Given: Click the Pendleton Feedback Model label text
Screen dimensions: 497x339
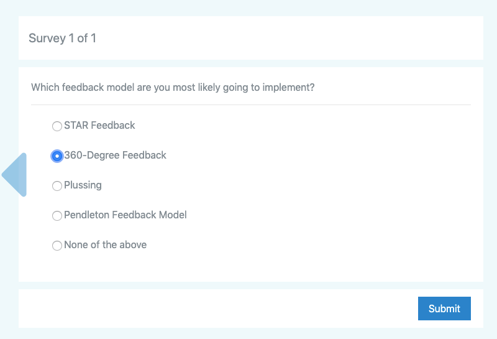Looking at the screenshot, I should pyautogui.click(x=125, y=215).
